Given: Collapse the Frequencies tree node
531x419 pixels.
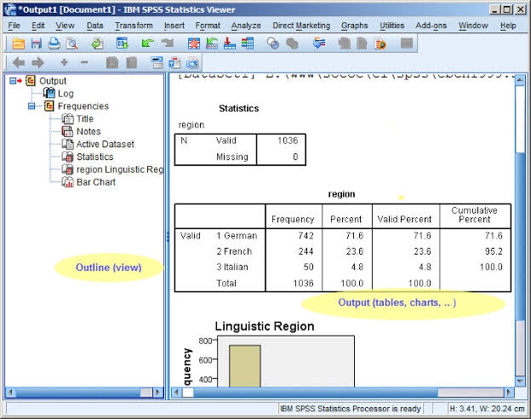Looking at the screenshot, I should (31, 106).
